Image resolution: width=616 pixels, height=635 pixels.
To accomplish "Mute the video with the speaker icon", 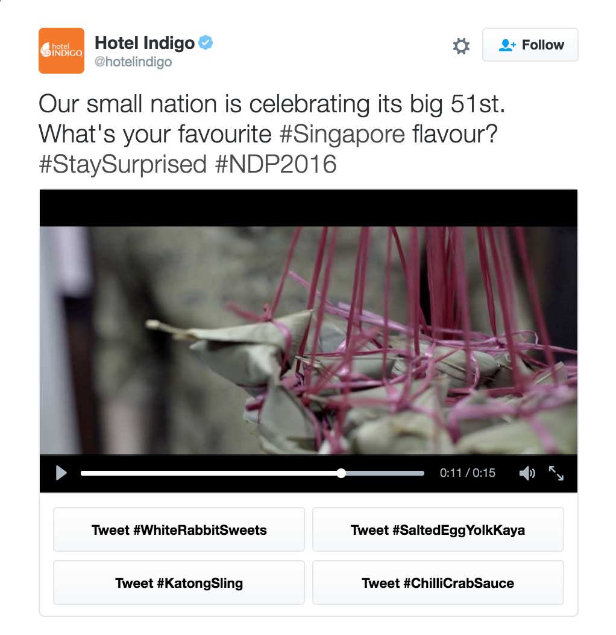I will coord(527,473).
